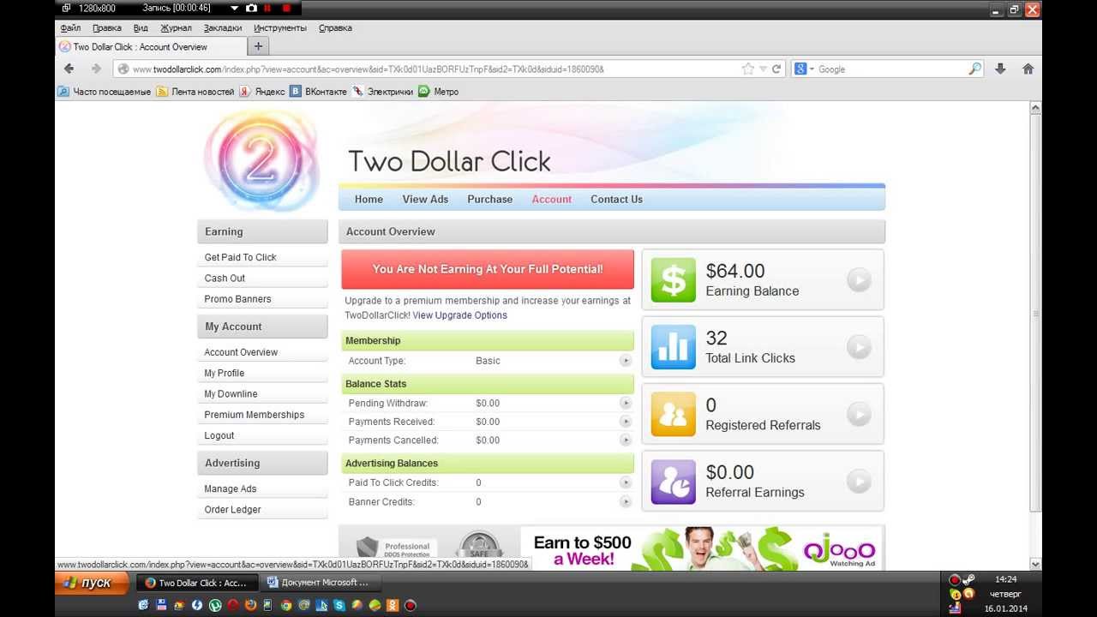1097x617 pixels.
Task: Open Manage Ads in the sidebar
Action: 230,488
